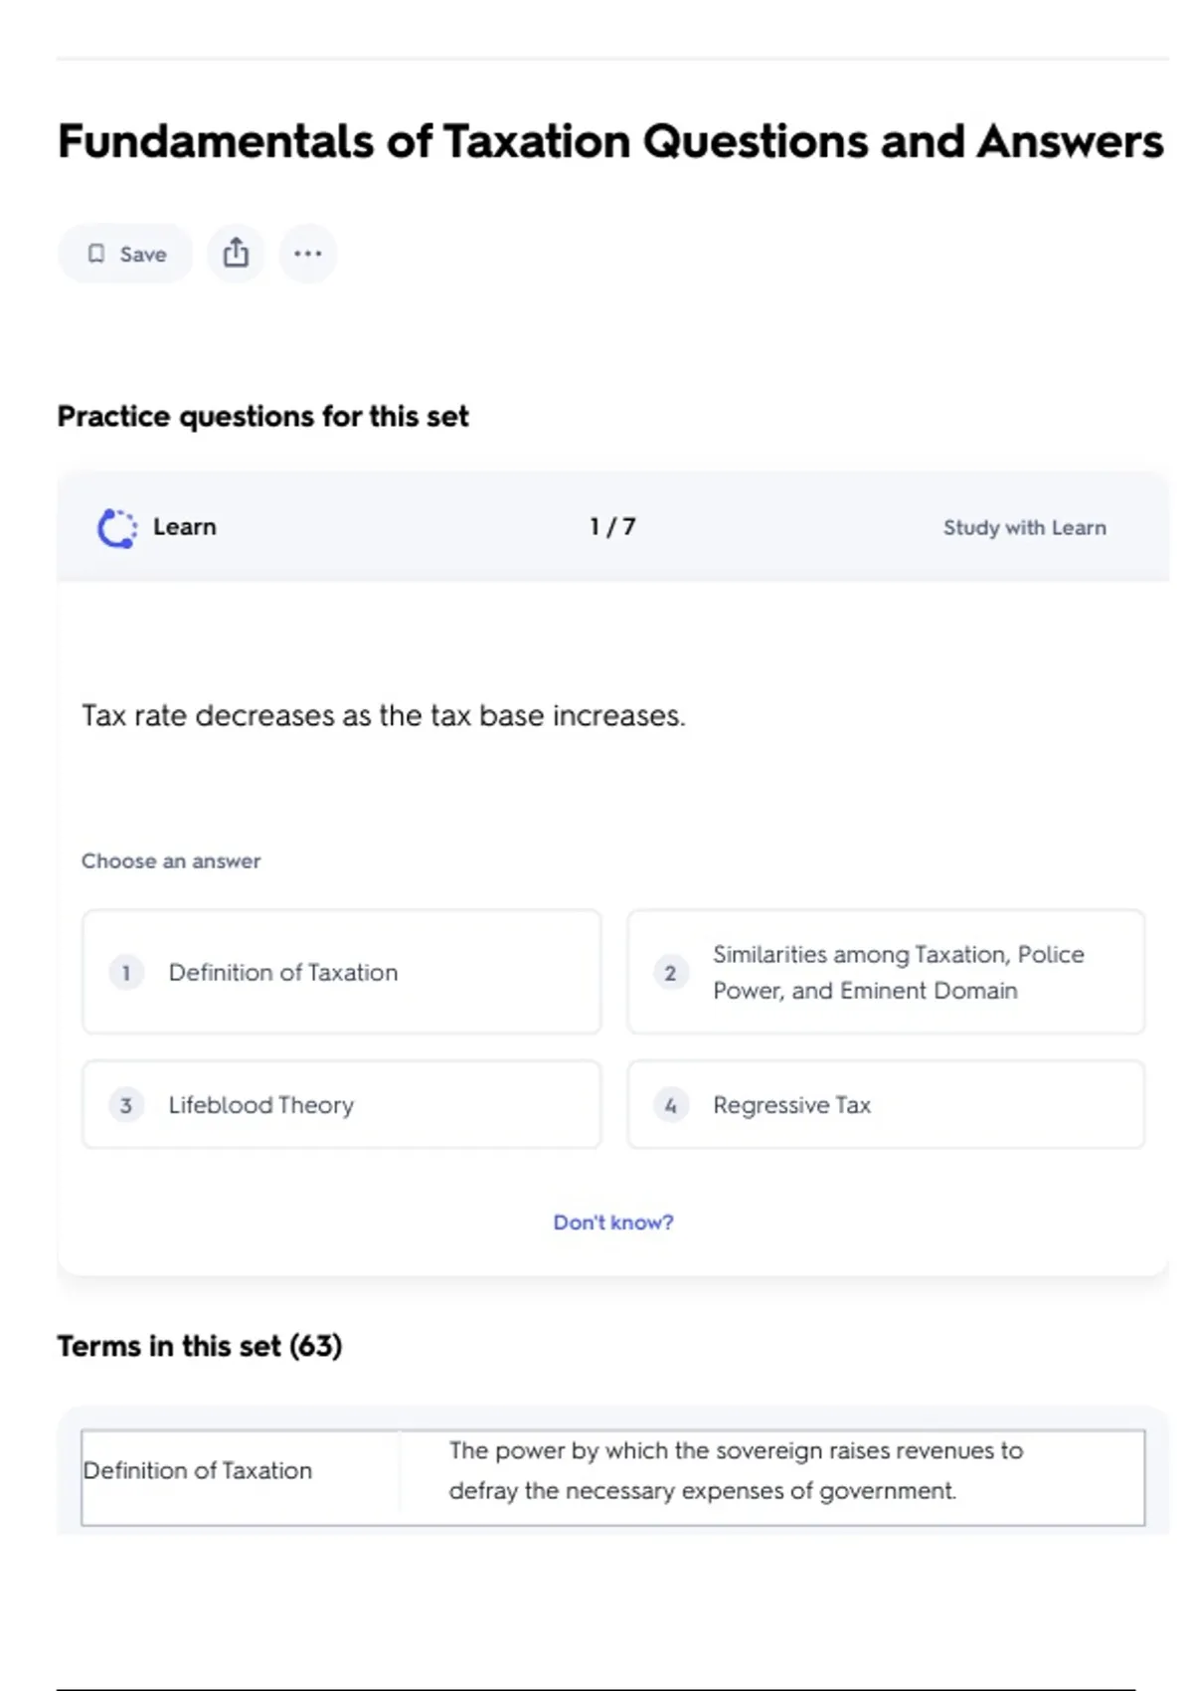
Task: Select the Similarities among Taxation answer
Action: point(885,972)
